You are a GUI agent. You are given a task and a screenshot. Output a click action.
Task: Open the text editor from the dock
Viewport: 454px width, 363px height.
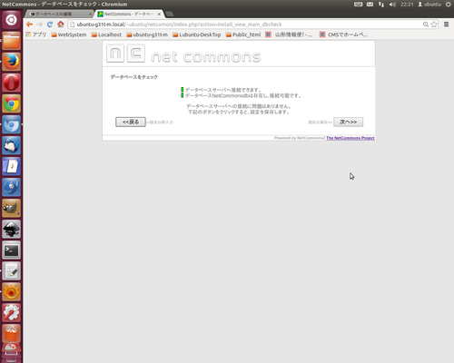[12, 270]
